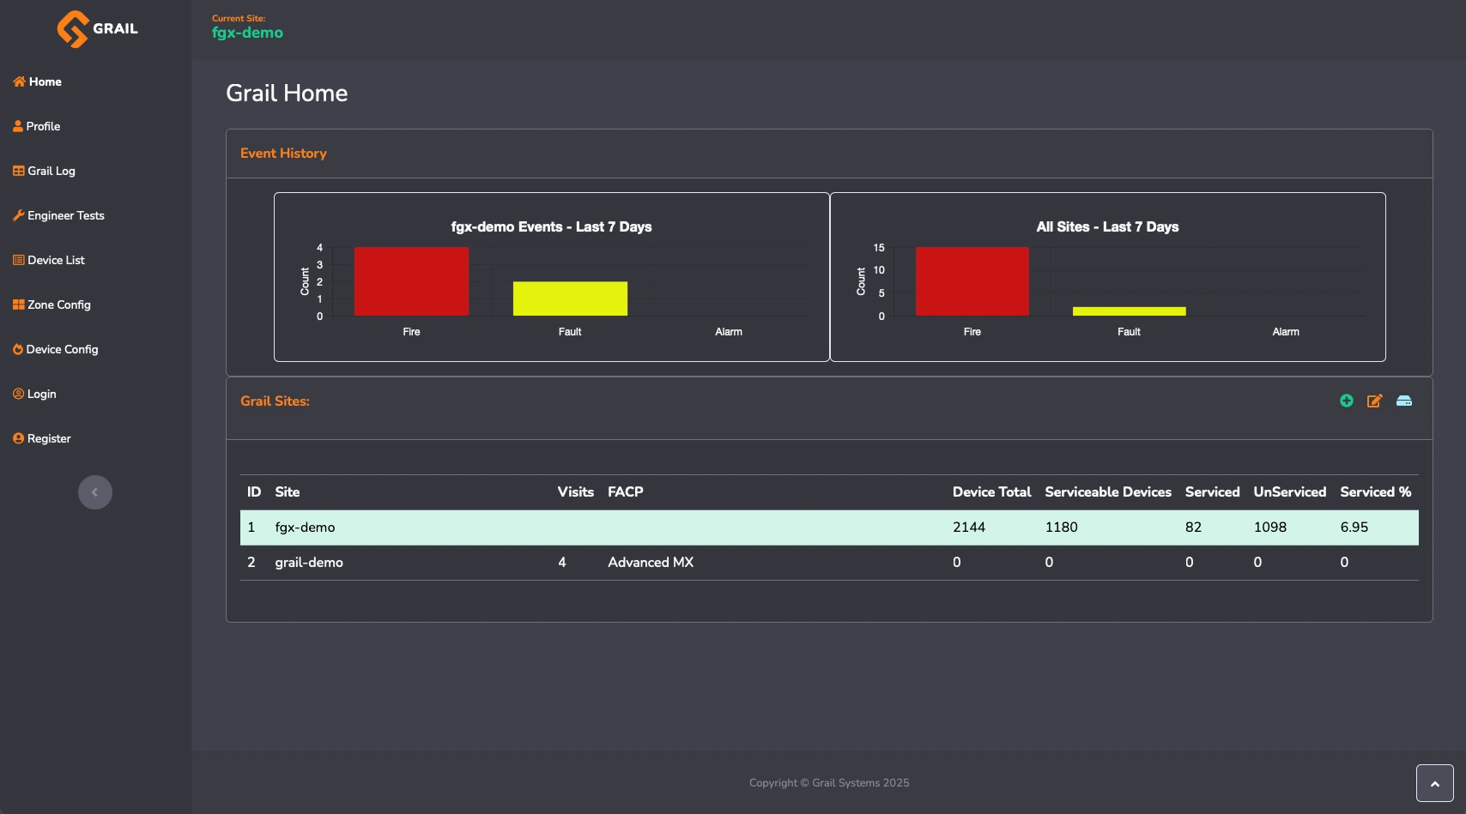Open Engineer Tests page
The width and height of the screenshot is (1466, 814).
pos(65,215)
